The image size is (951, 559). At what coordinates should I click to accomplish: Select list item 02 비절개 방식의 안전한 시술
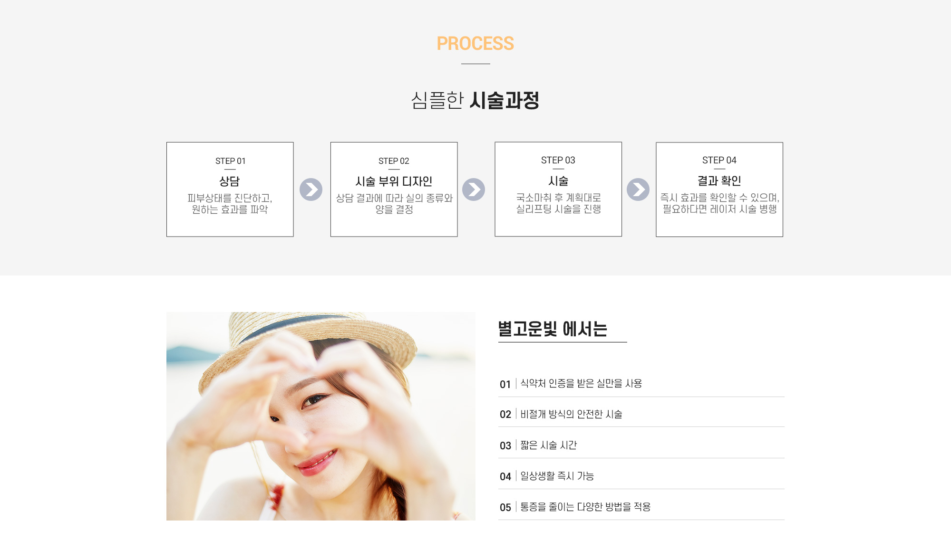click(x=641, y=414)
